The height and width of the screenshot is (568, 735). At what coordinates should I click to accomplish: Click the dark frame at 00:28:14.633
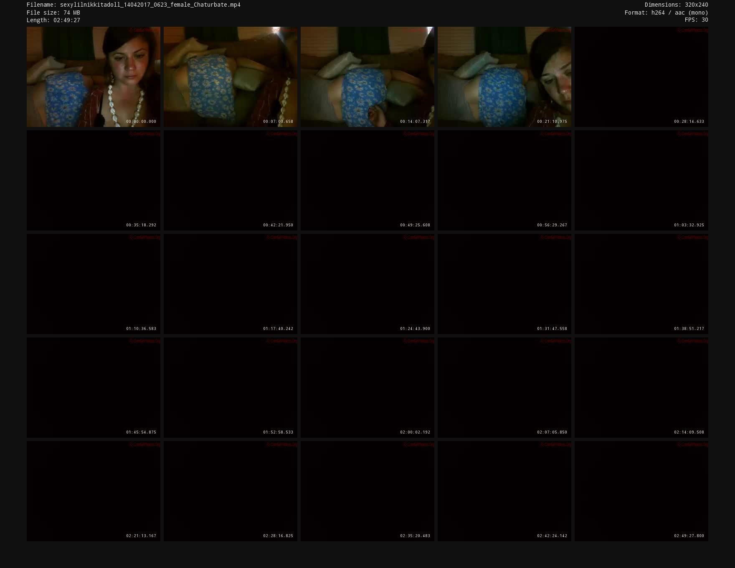coord(641,77)
